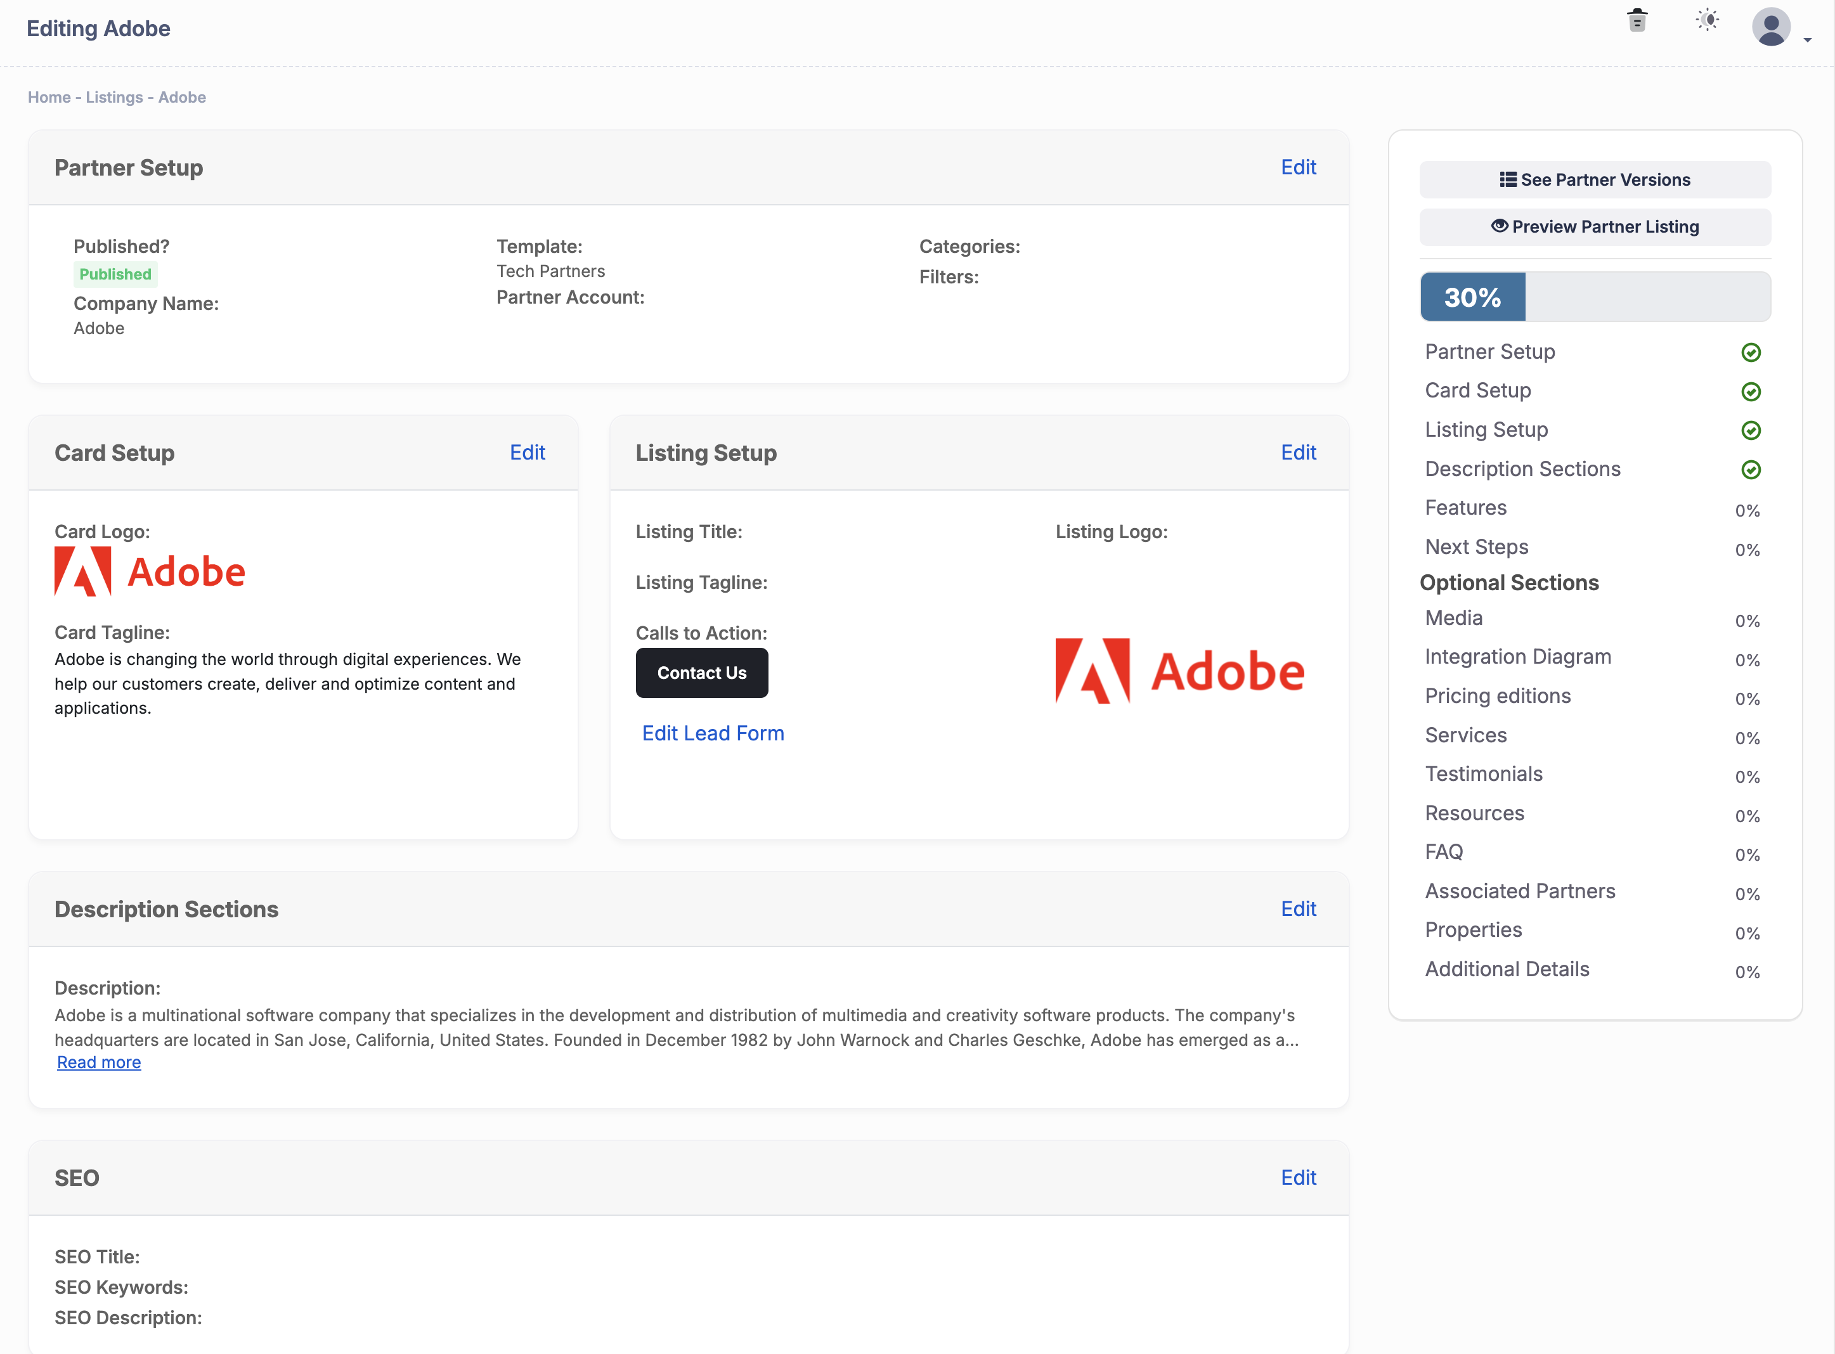Open FAQ optional section
Screen dimensions: 1835x1354
1444,853
